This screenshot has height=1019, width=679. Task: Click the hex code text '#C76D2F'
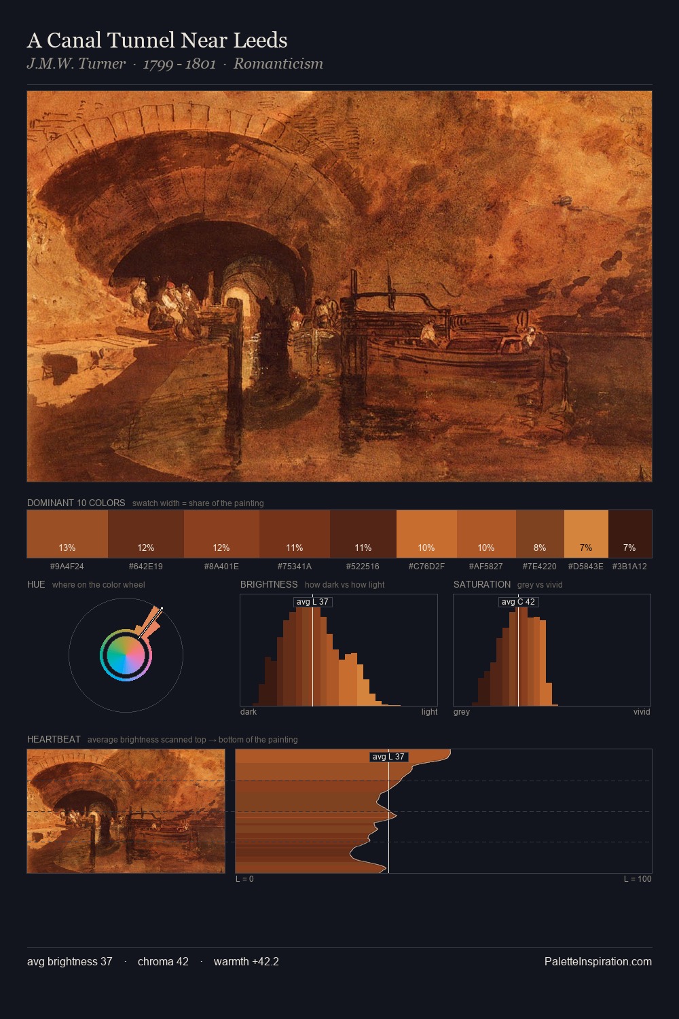coord(426,567)
